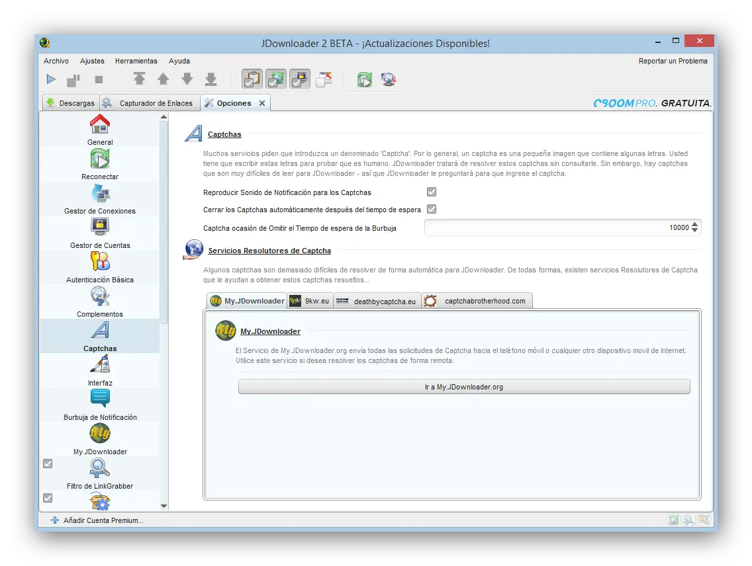Select General settings icon in sidebar
The image size is (752, 566).
tap(100, 130)
